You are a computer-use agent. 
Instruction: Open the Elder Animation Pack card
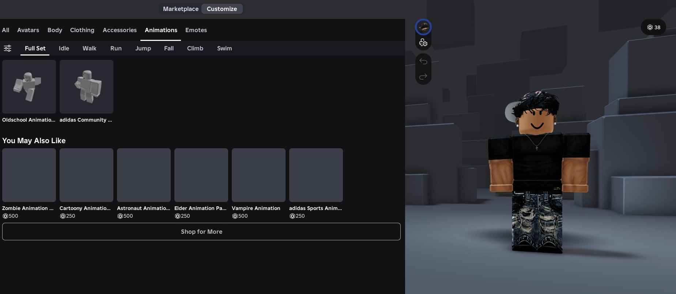click(201, 175)
